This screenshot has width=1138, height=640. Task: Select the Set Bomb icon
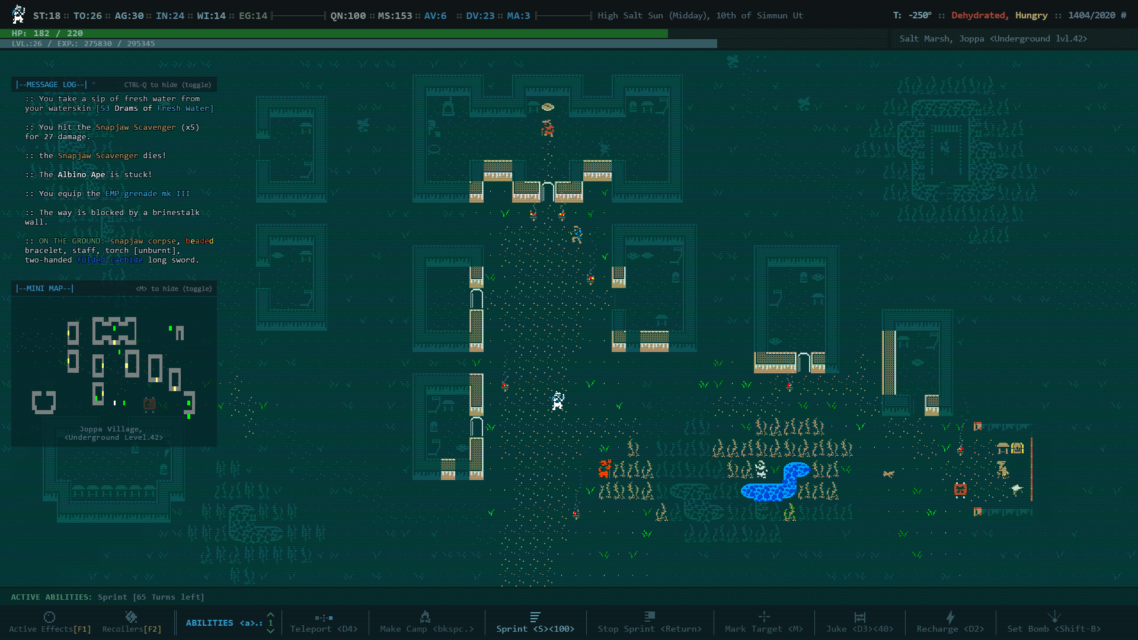(1054, 615)
